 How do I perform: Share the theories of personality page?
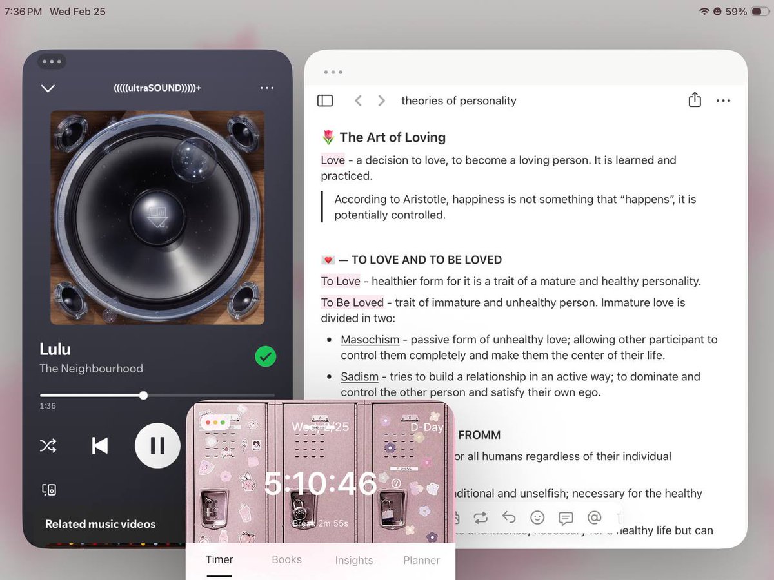tap(695, 100)
